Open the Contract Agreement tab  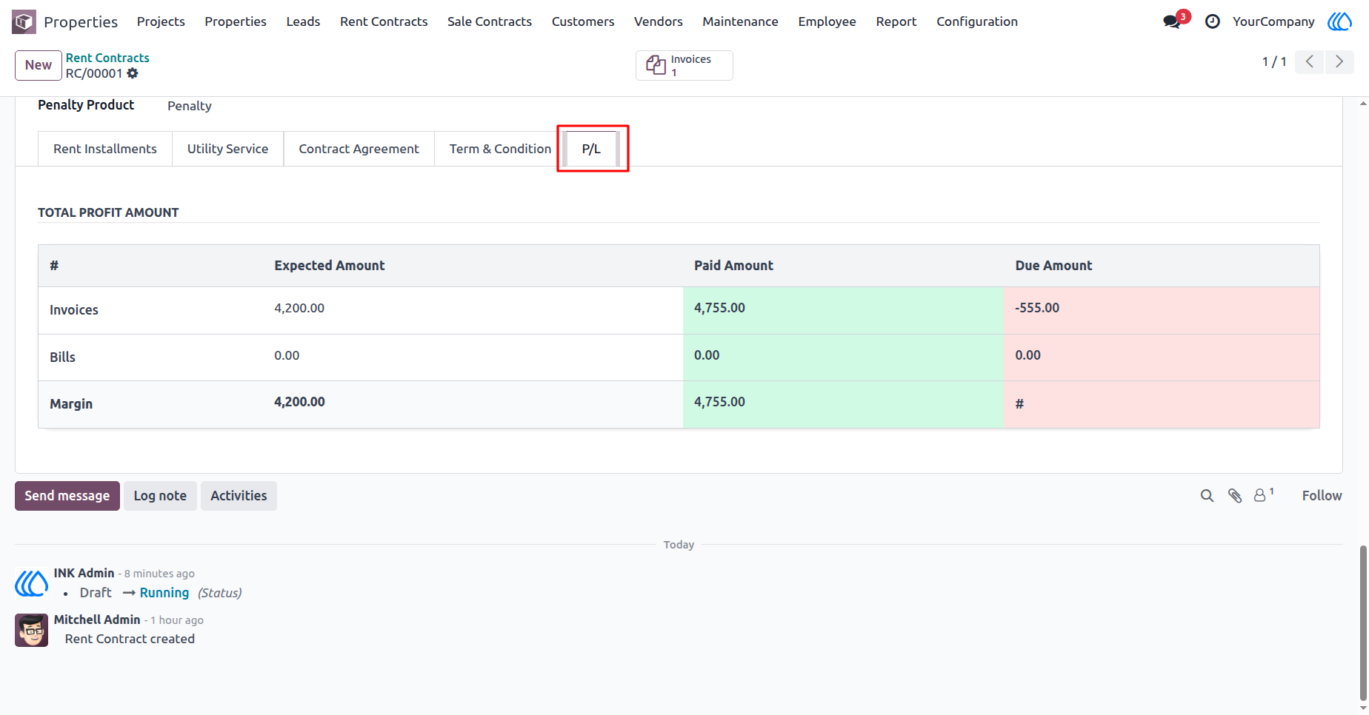point(359,149)
